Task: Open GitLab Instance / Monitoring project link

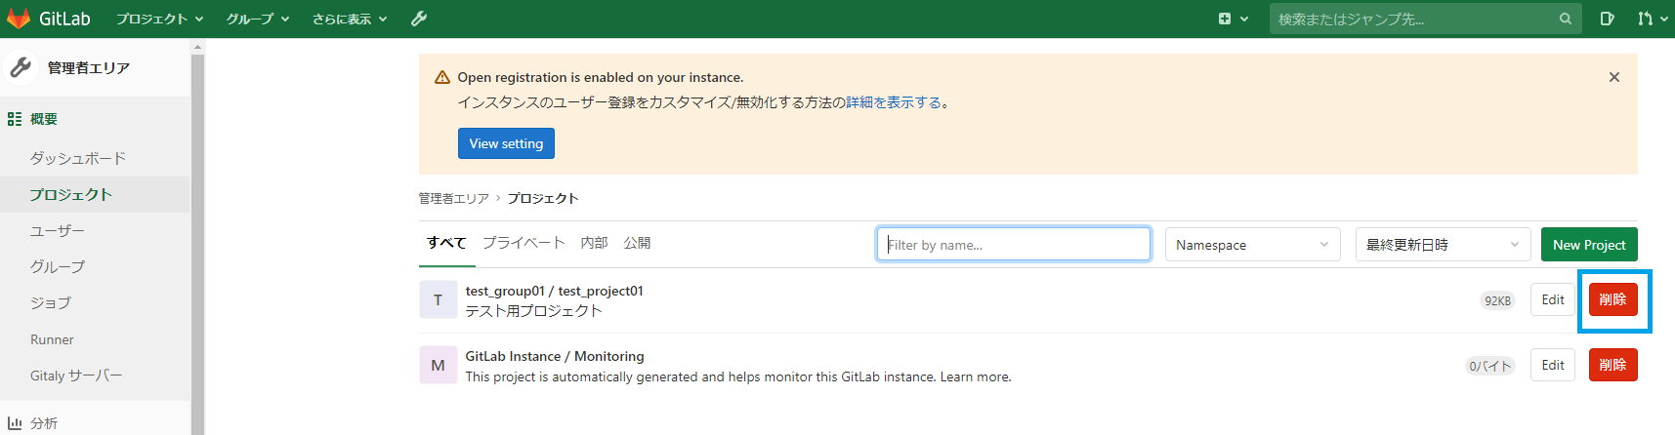Action: click(x=555, y=356)
